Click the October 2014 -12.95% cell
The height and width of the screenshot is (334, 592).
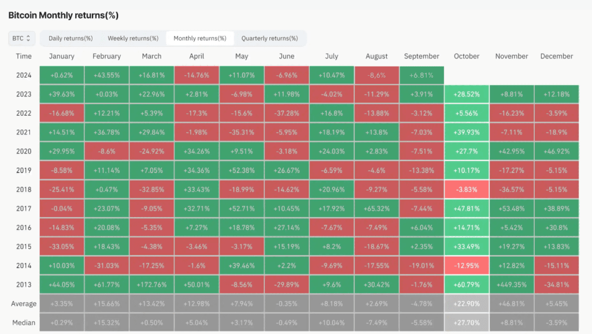(467, 266)
